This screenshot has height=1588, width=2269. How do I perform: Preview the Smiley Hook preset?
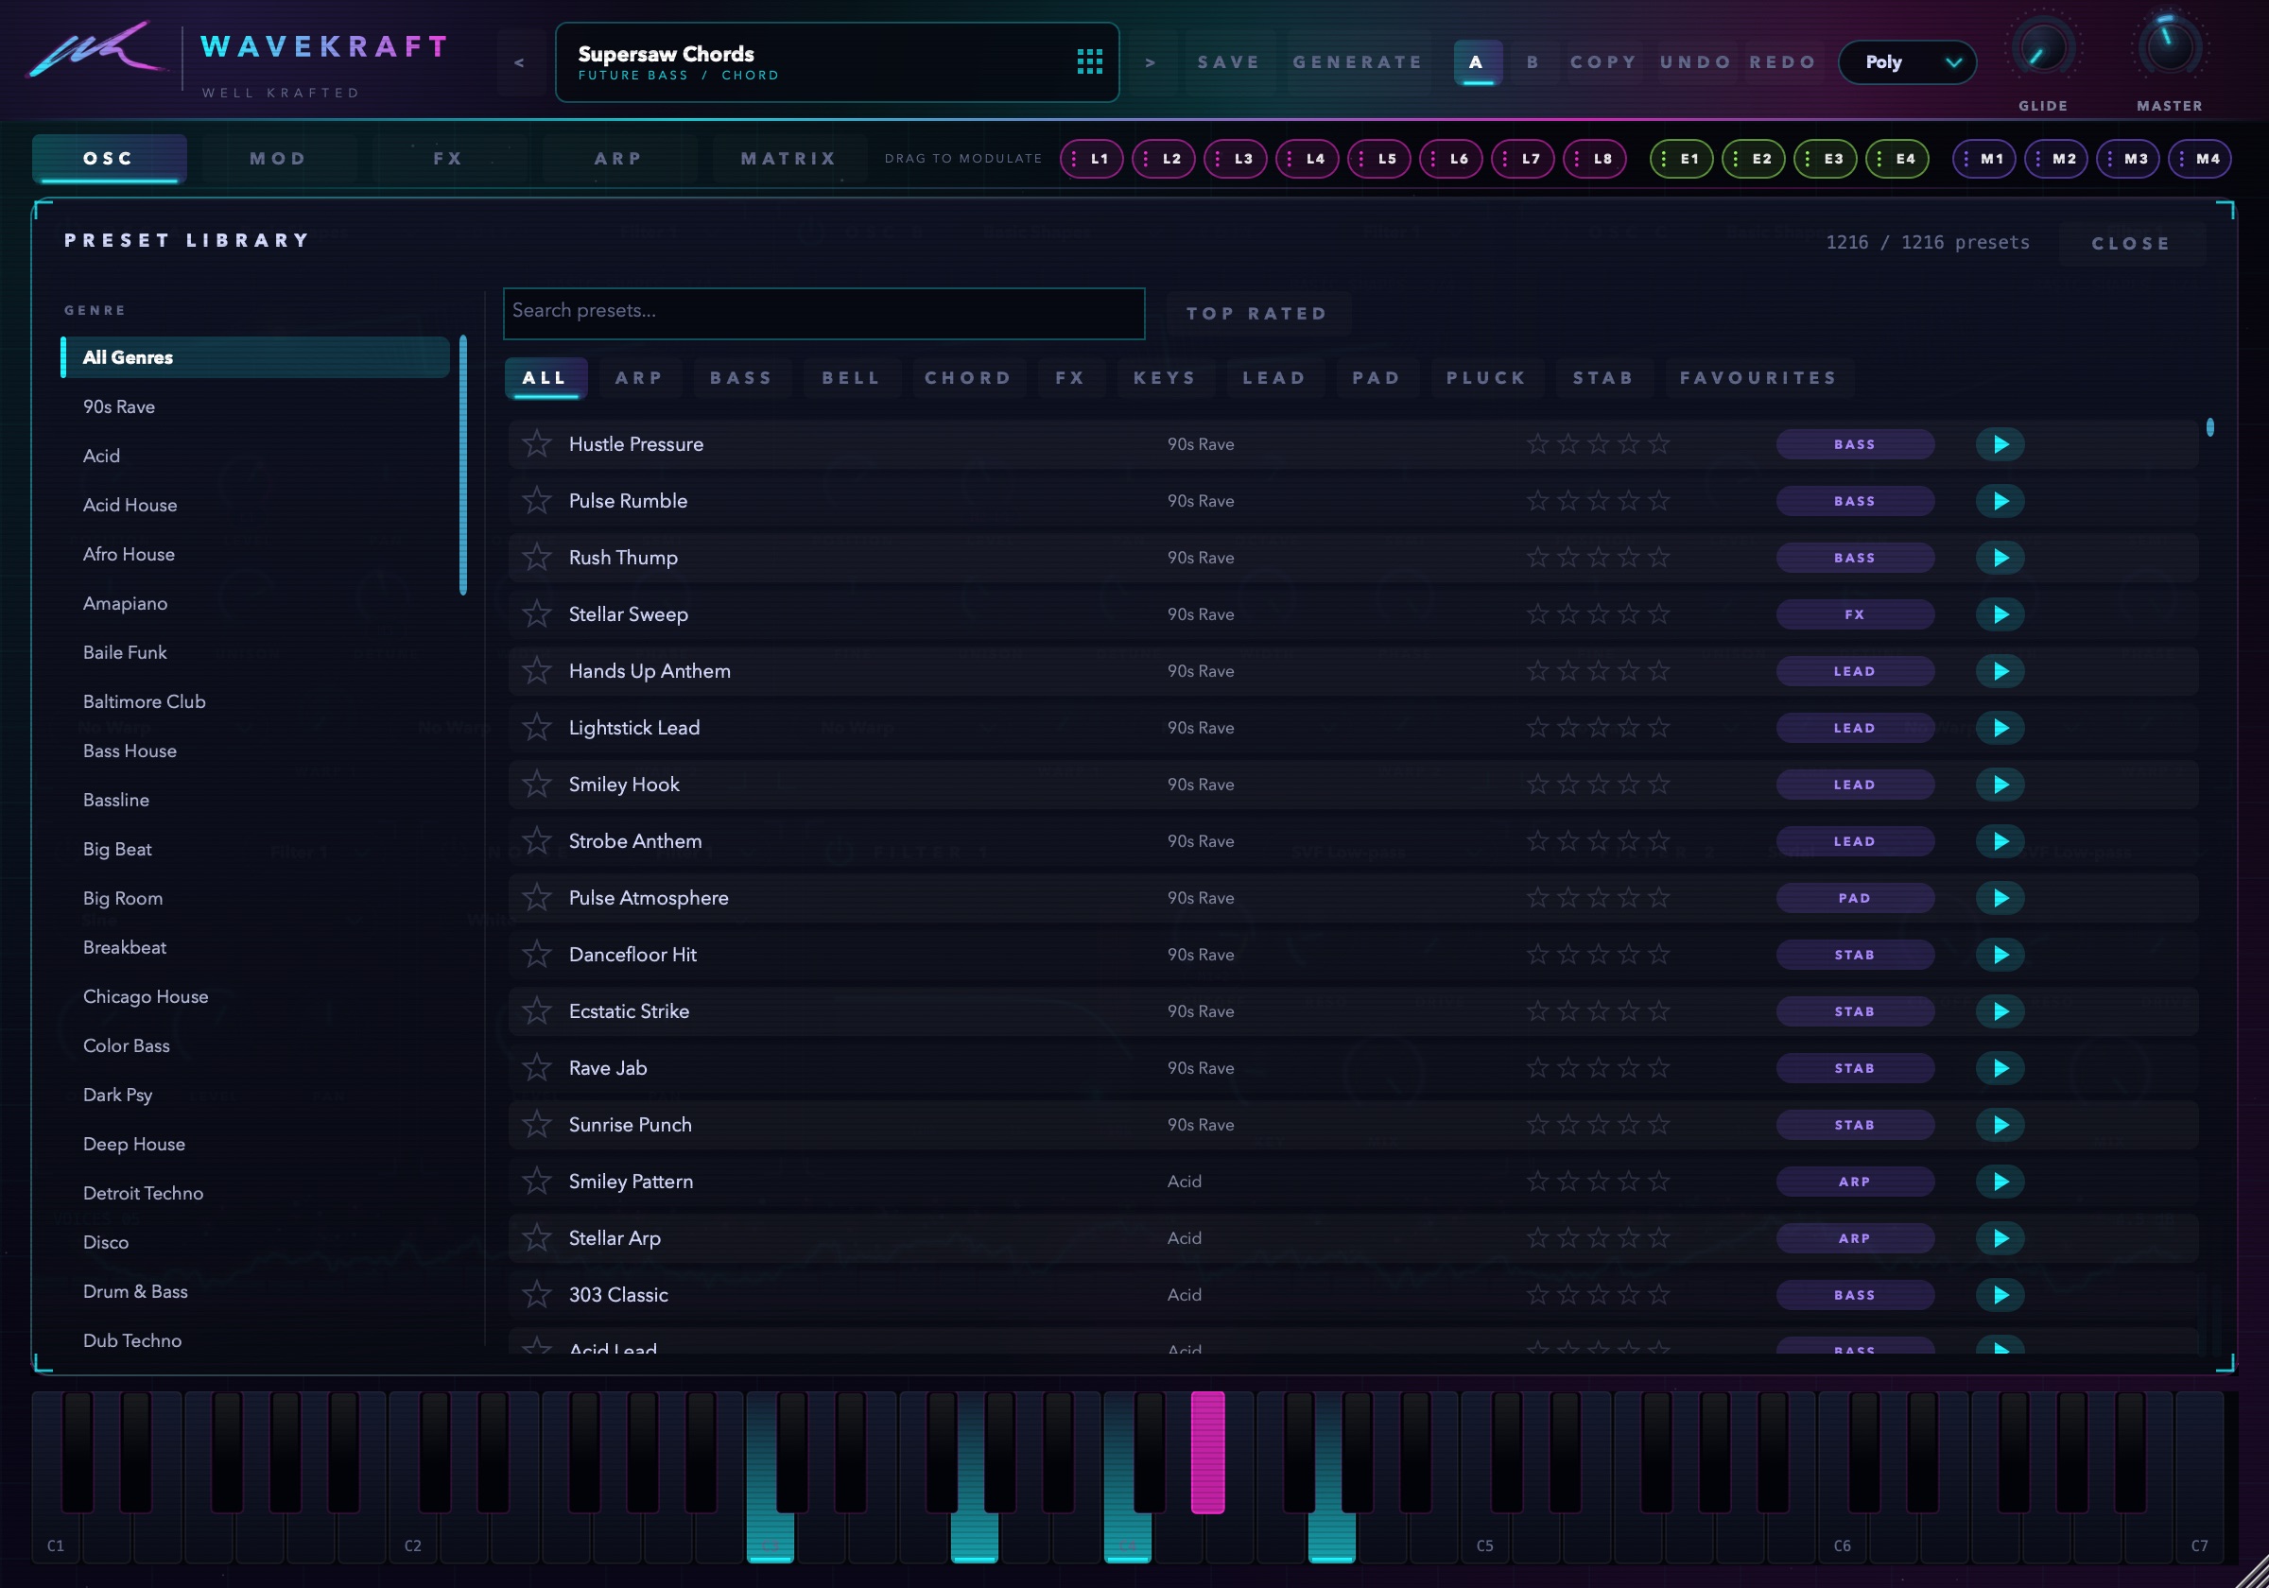click(2000, 785)
